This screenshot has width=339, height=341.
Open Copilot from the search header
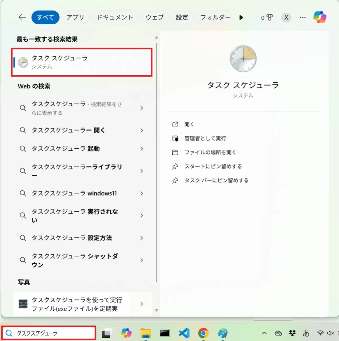click(x=320, y=17)
